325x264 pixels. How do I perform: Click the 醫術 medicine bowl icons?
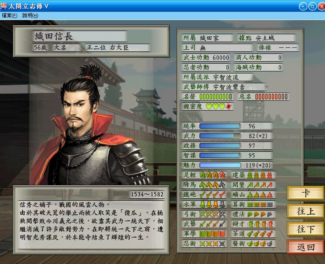(260, 244)
